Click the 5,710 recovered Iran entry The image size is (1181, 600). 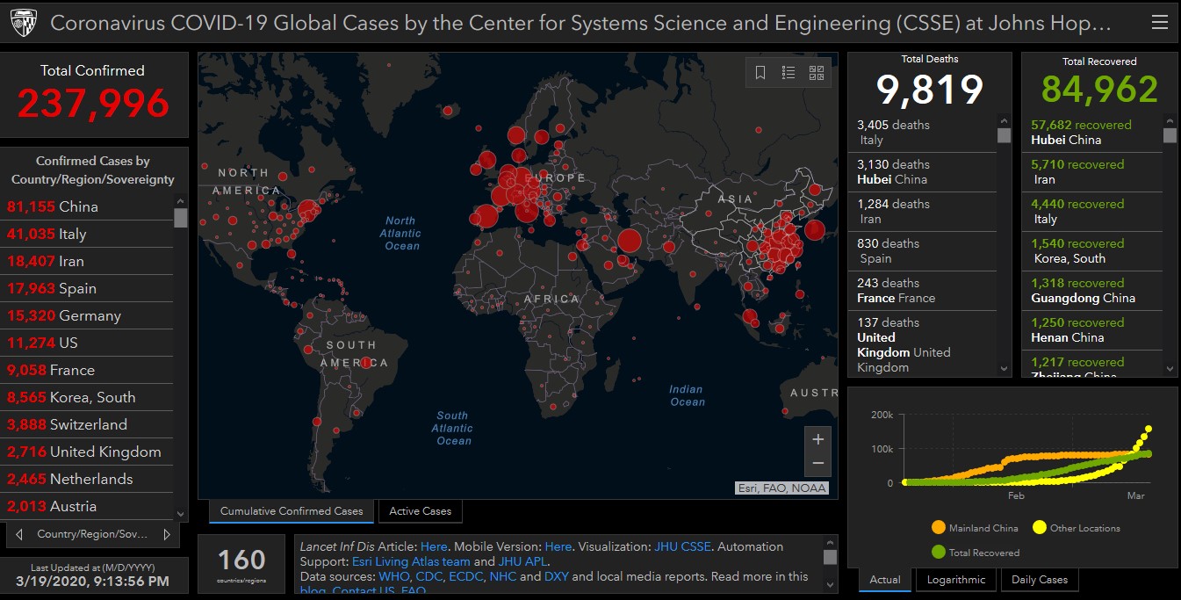tap(1092, 172)
